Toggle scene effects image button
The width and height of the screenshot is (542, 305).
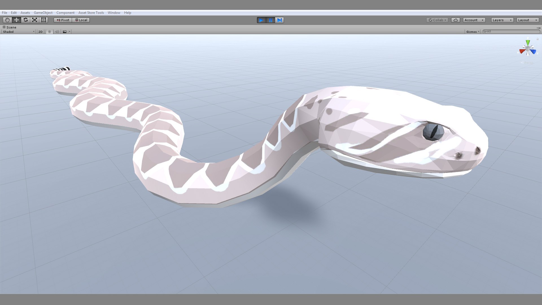pyautogui.click(x=65, y=32)
